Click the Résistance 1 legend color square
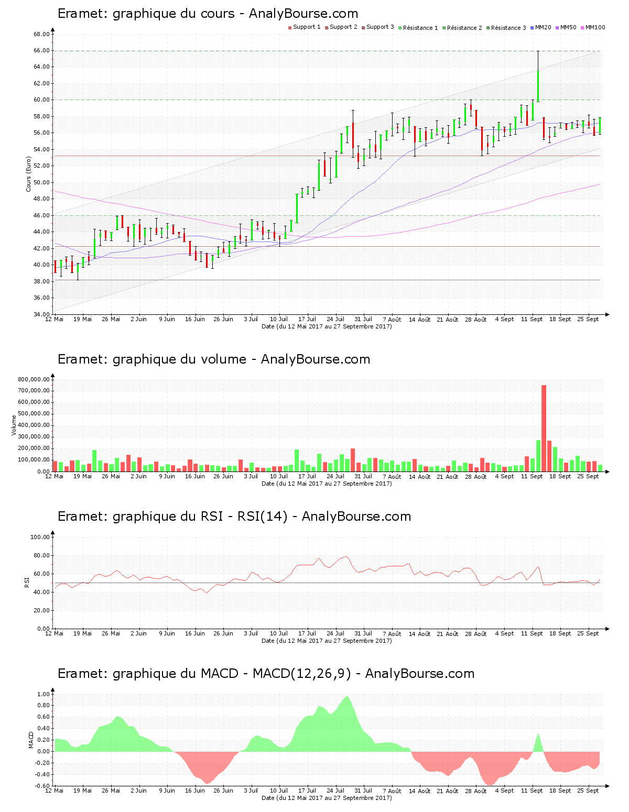Viewport: 629px width, 812px height. [400, 28]
